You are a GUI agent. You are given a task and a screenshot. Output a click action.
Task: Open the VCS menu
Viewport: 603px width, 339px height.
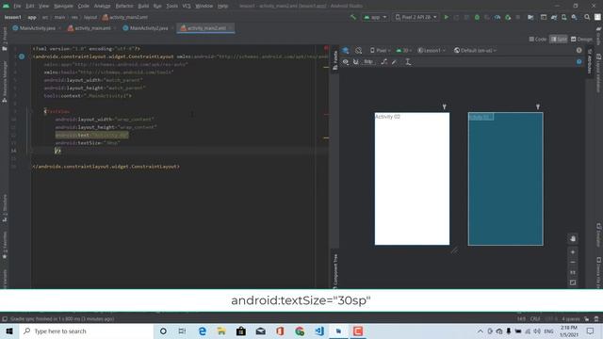187,6
